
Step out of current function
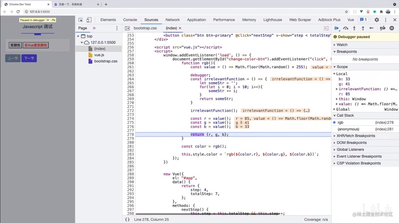pos(363,28)
